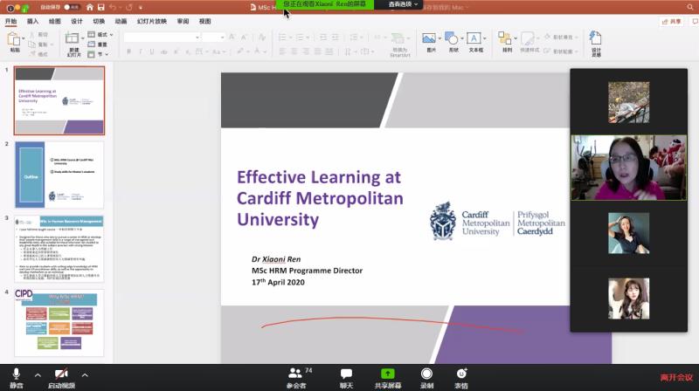The width and height of the screenshot is (699, 391).
Task: Select the 幻灯片放映 Slide Show tab
Action: pyautogui.click(x=151, y=21)
